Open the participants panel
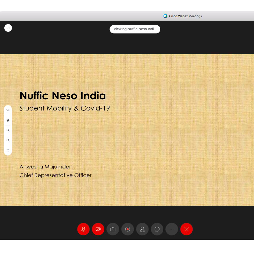 click(x=142, y=229)
